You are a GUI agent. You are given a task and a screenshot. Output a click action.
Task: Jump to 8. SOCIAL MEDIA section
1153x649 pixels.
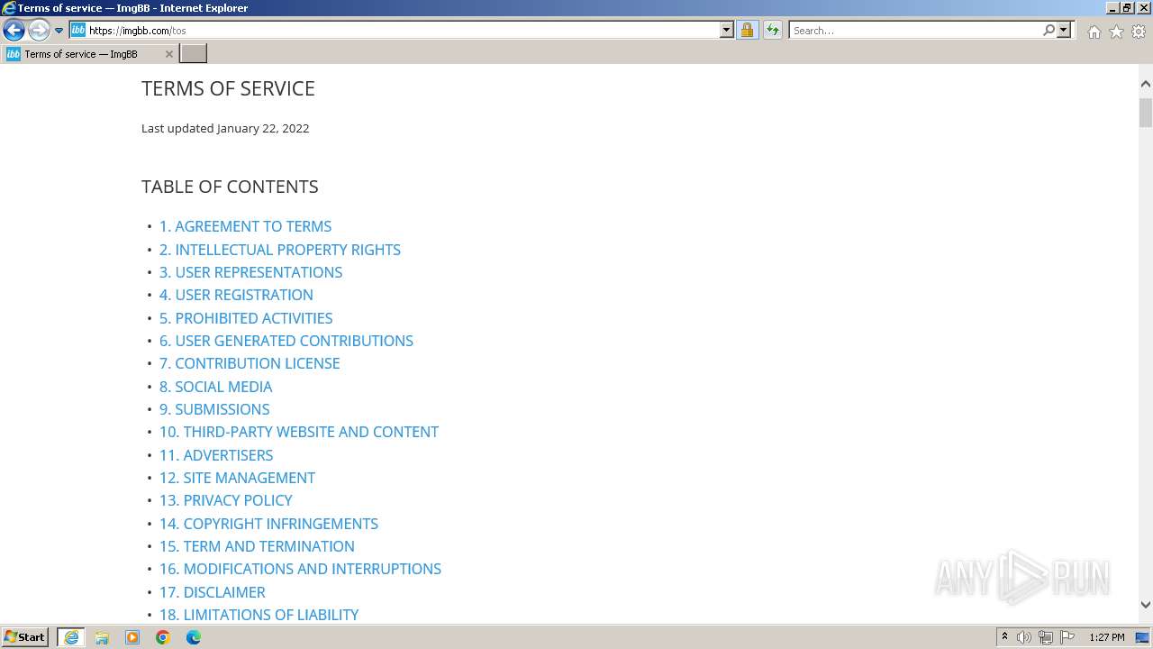215,387
